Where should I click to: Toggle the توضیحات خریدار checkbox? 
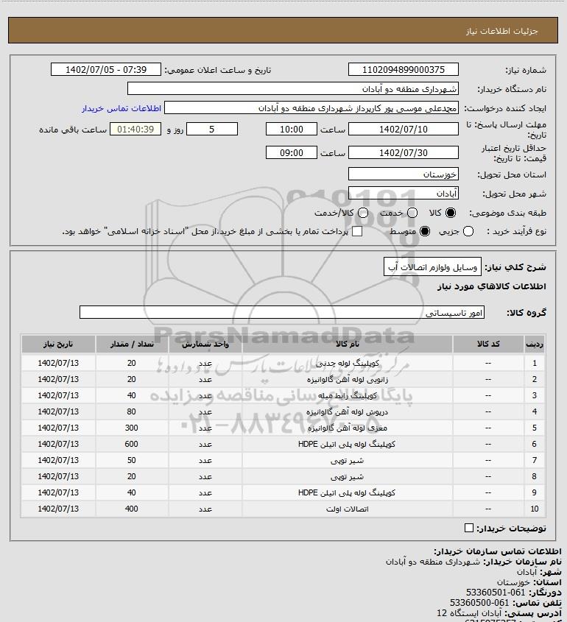[468, 528]
